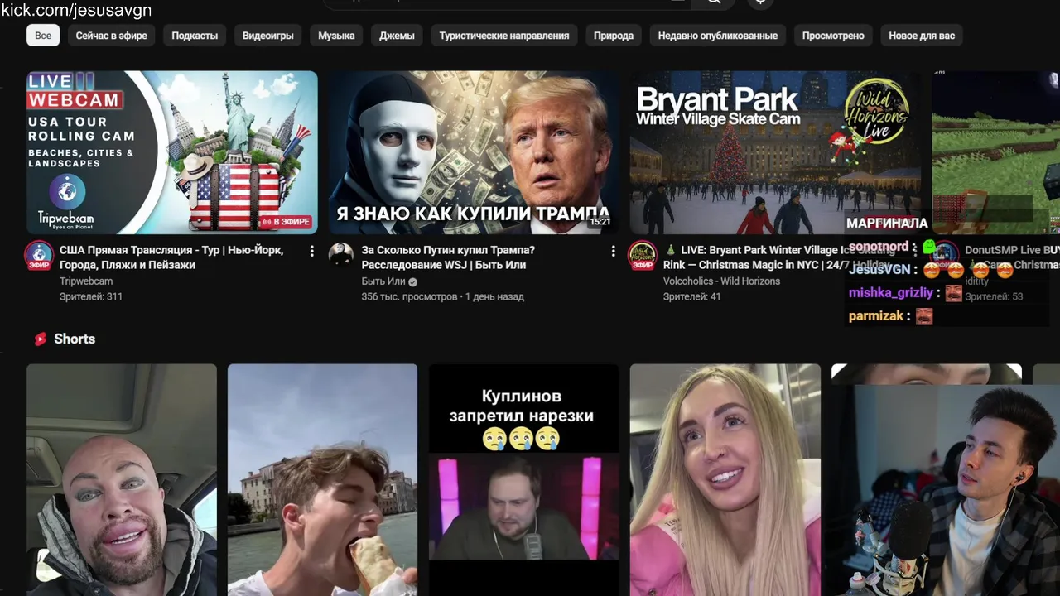Open the Я знаю как купили Трампа thumbnail
Image resolution: width=1060 pixels, height=596 pixels.
click(x=474, y=152)
